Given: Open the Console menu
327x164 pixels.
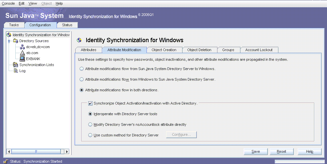Looking at the screenshot, I should point(8,3).
